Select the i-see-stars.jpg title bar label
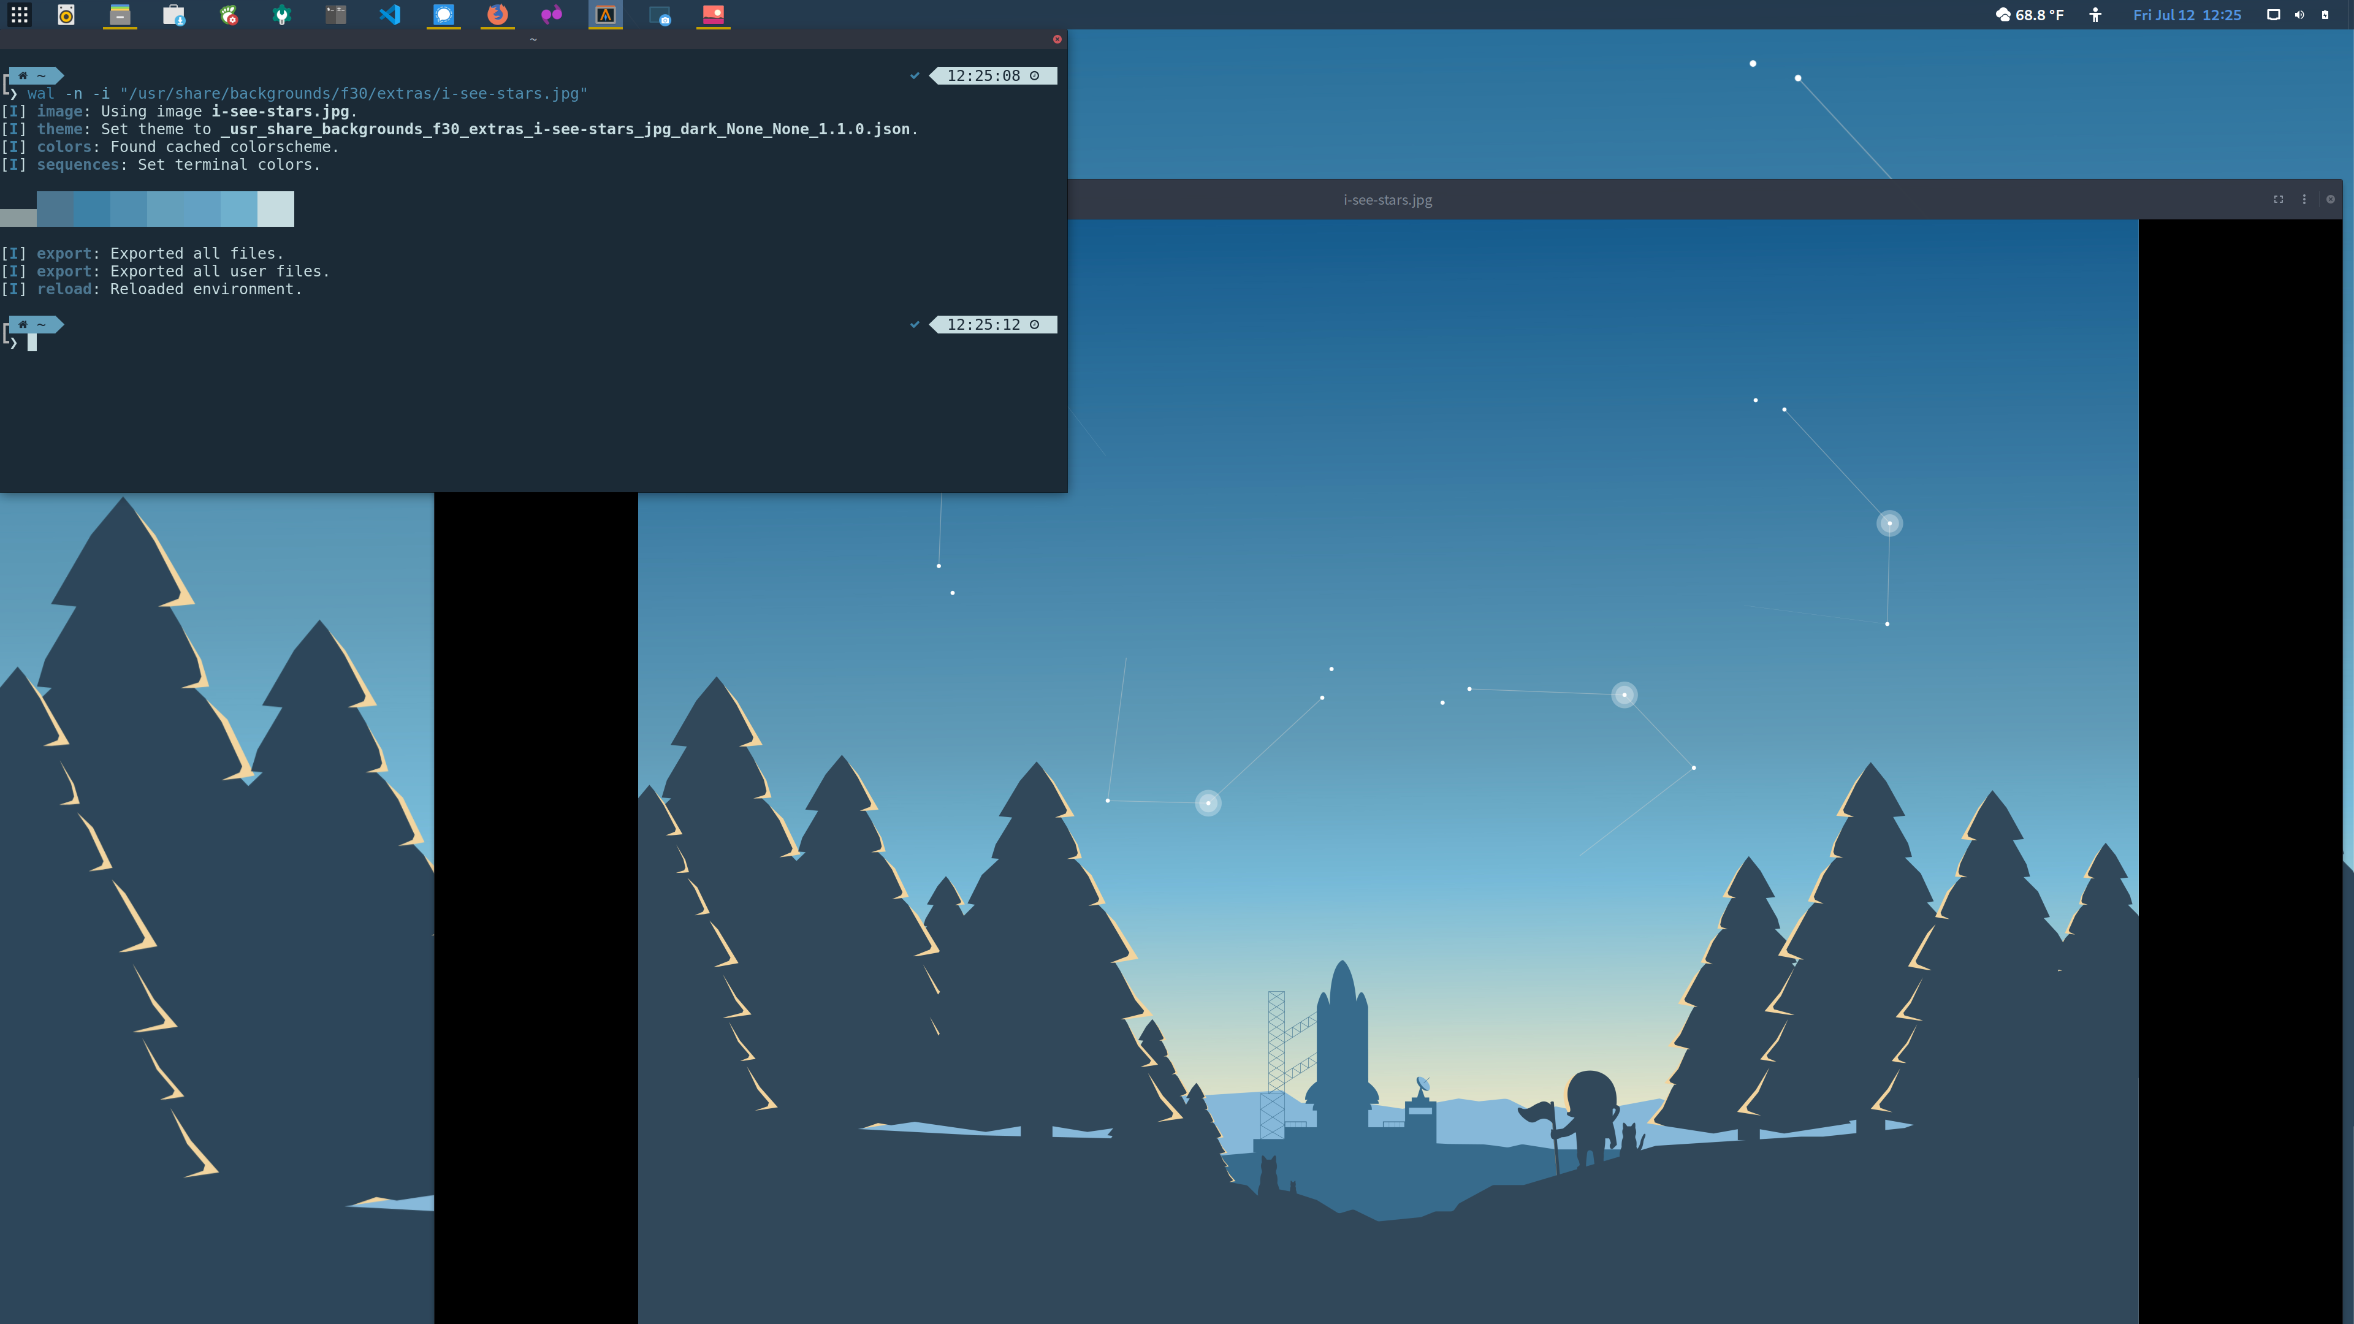 [1387, 199]
